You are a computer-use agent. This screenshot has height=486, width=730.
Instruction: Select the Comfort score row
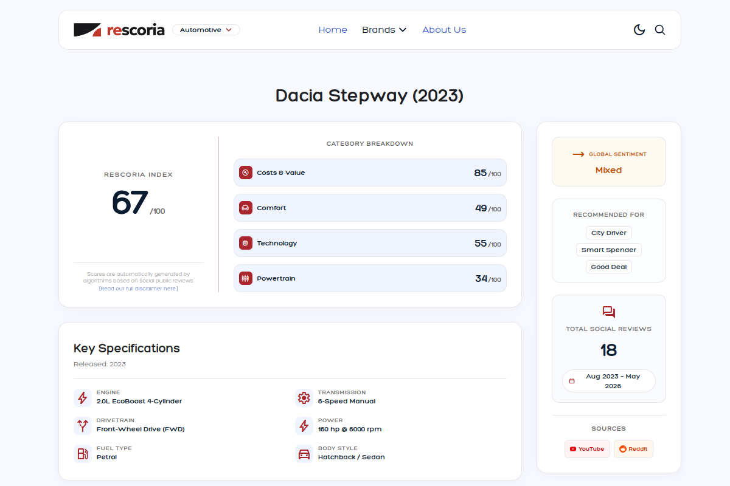click(370, 208)
